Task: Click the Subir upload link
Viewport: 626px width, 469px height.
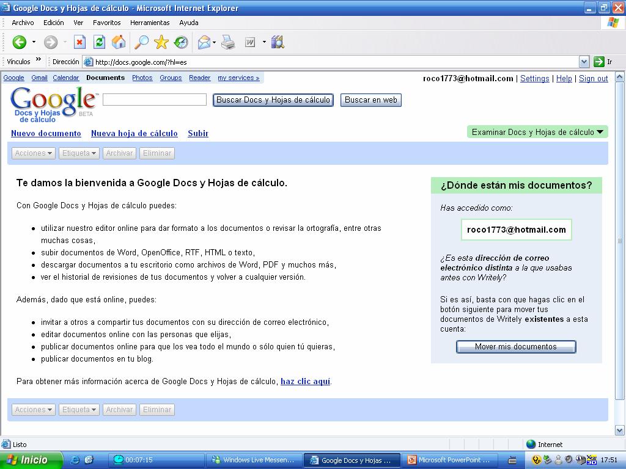Action: coord(198,133)
